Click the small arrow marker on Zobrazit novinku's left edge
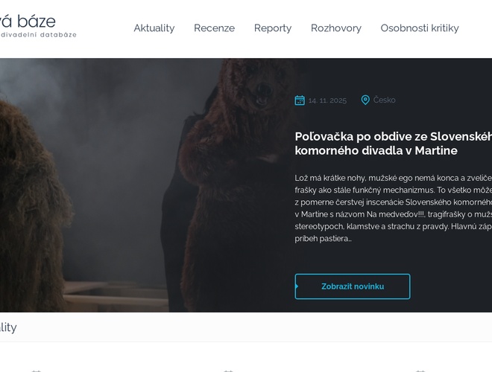Screen dimensions: 492x372 click(297, 286)
